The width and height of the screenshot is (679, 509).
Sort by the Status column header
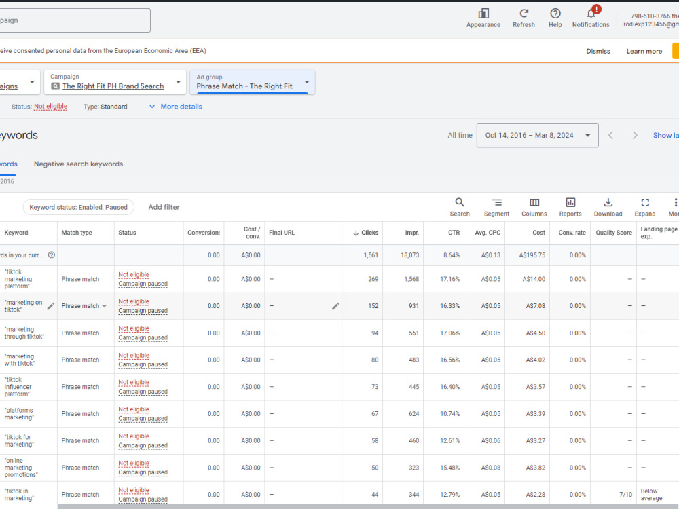click(128, 233)
